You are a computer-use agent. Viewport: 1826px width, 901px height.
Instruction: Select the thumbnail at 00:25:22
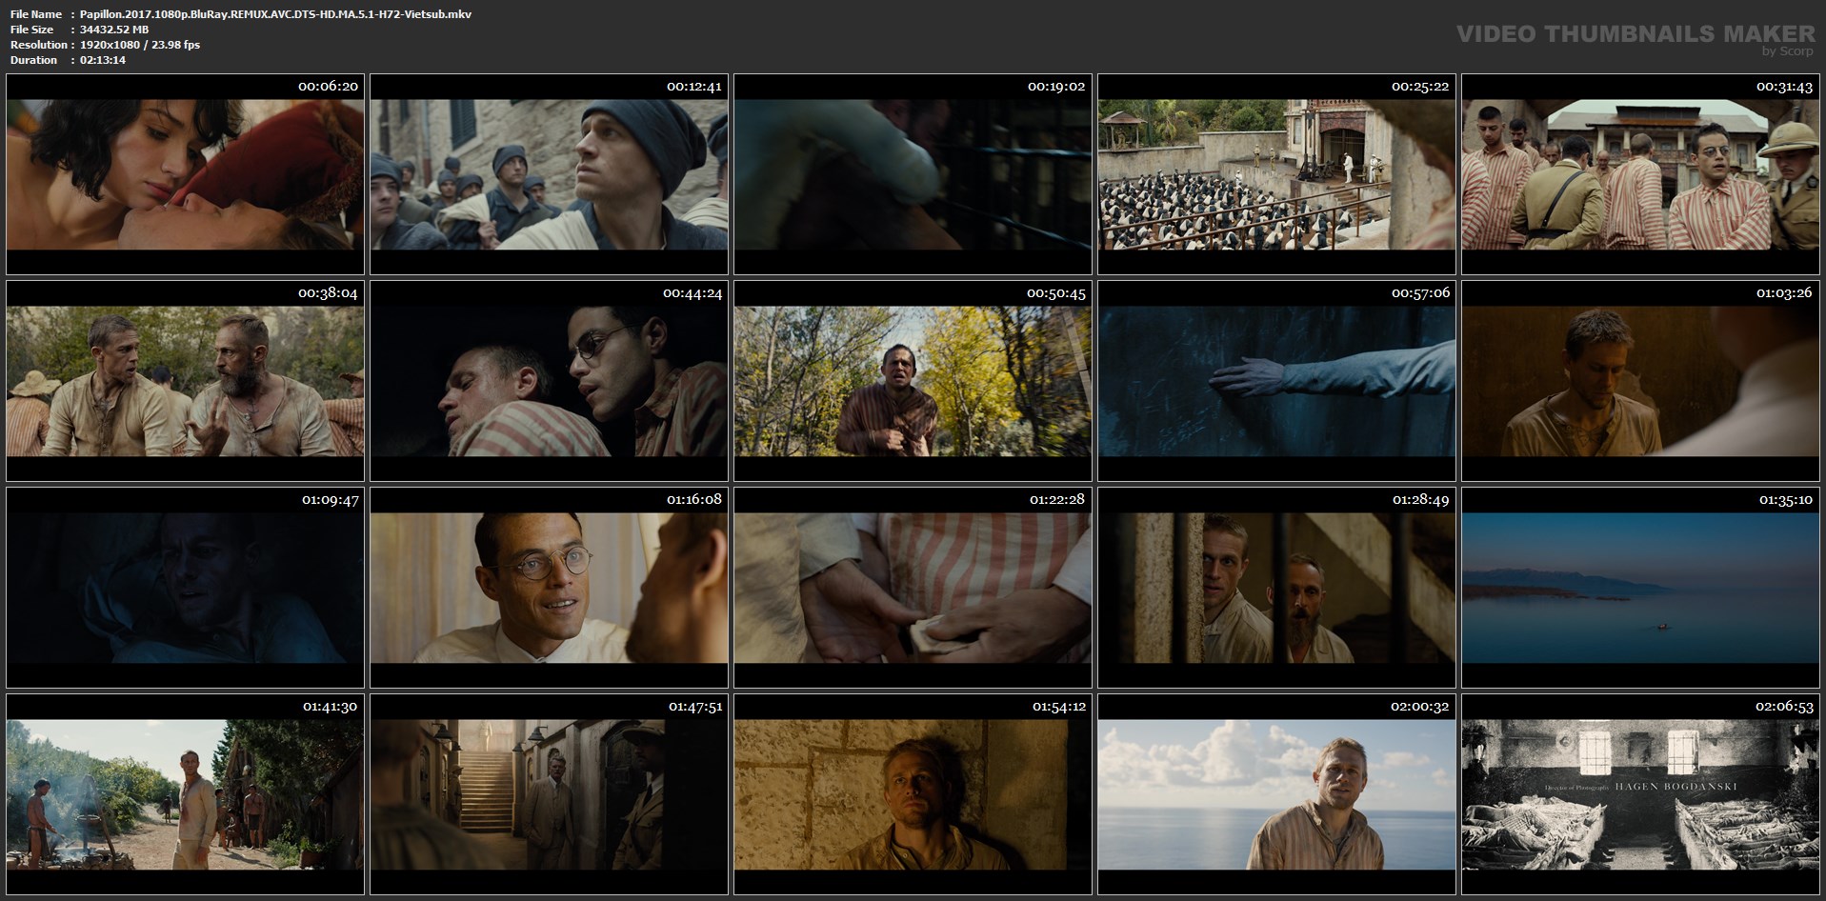point(1276,174)
